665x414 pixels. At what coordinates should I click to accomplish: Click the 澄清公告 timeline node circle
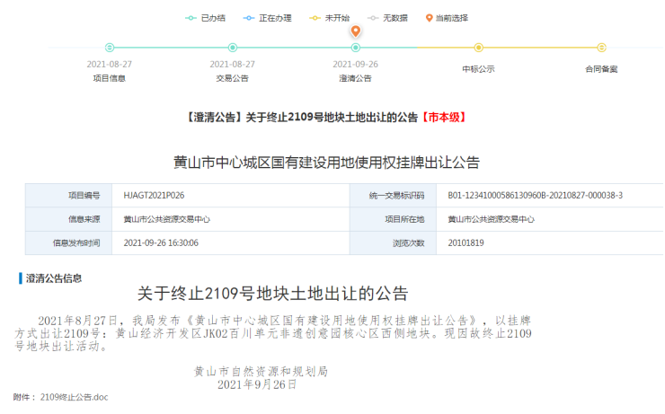[x=356, y=48]
